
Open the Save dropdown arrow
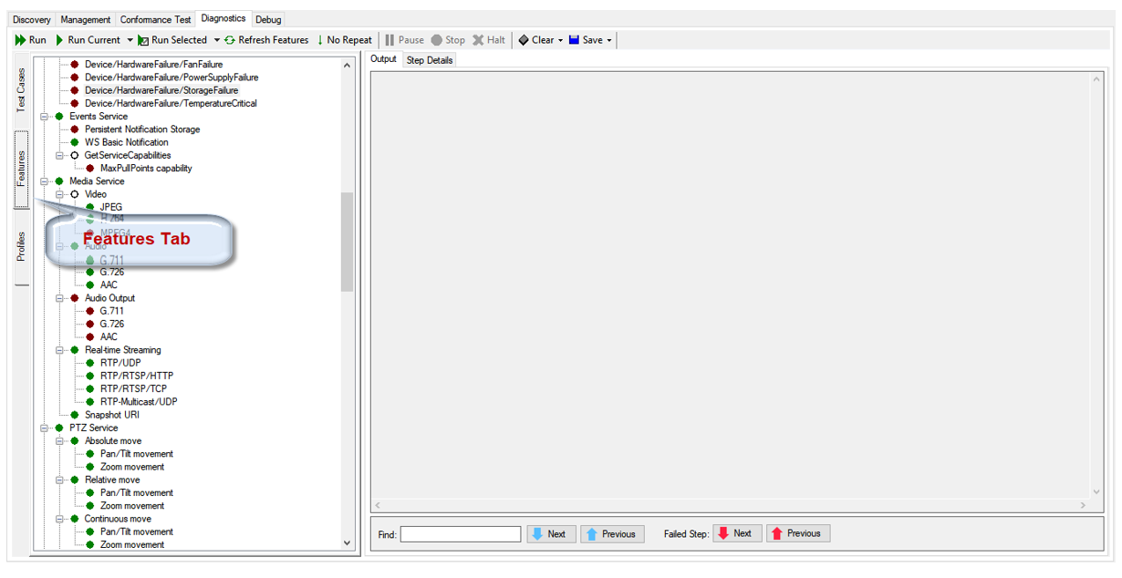click(609, 40)
